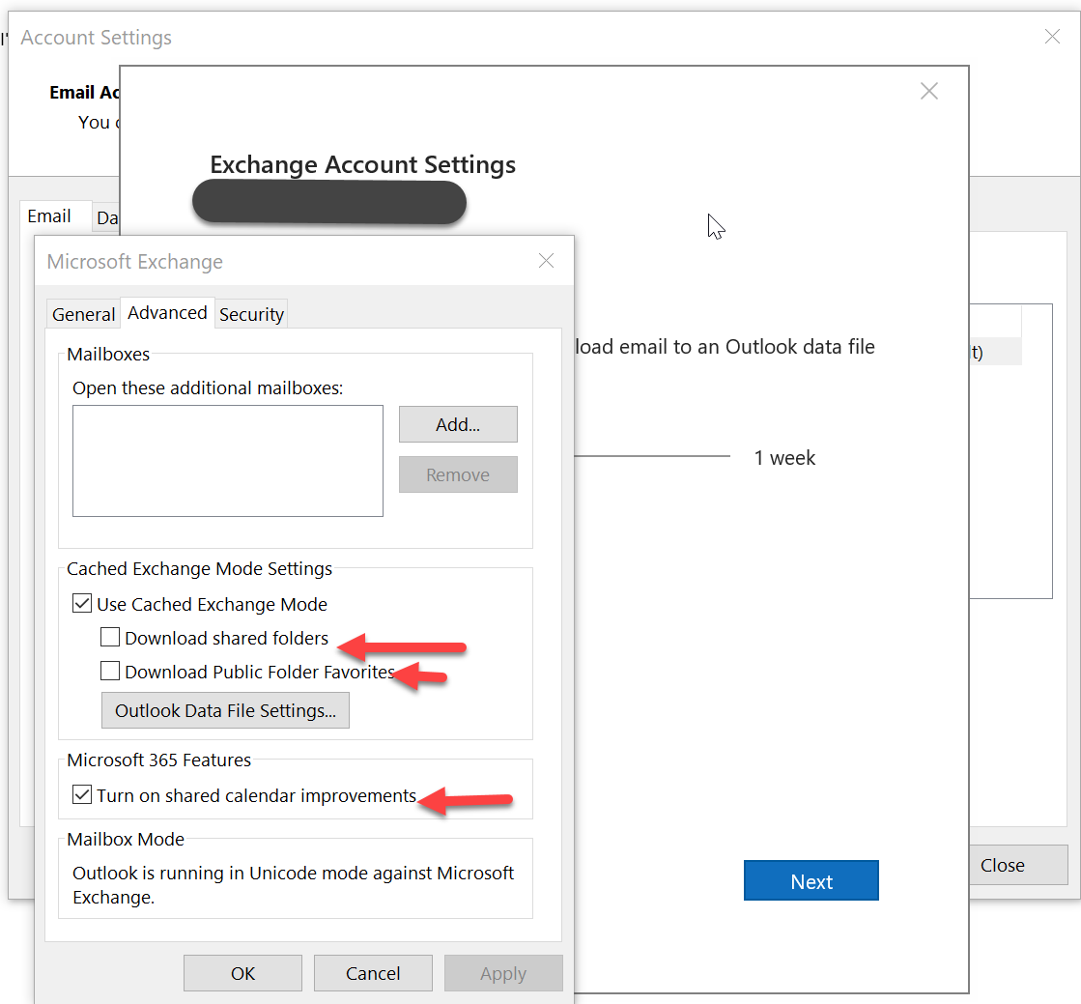1081x1004 pixels.
Task: Click the Remove mailbox button
Action: coord(458,474)
